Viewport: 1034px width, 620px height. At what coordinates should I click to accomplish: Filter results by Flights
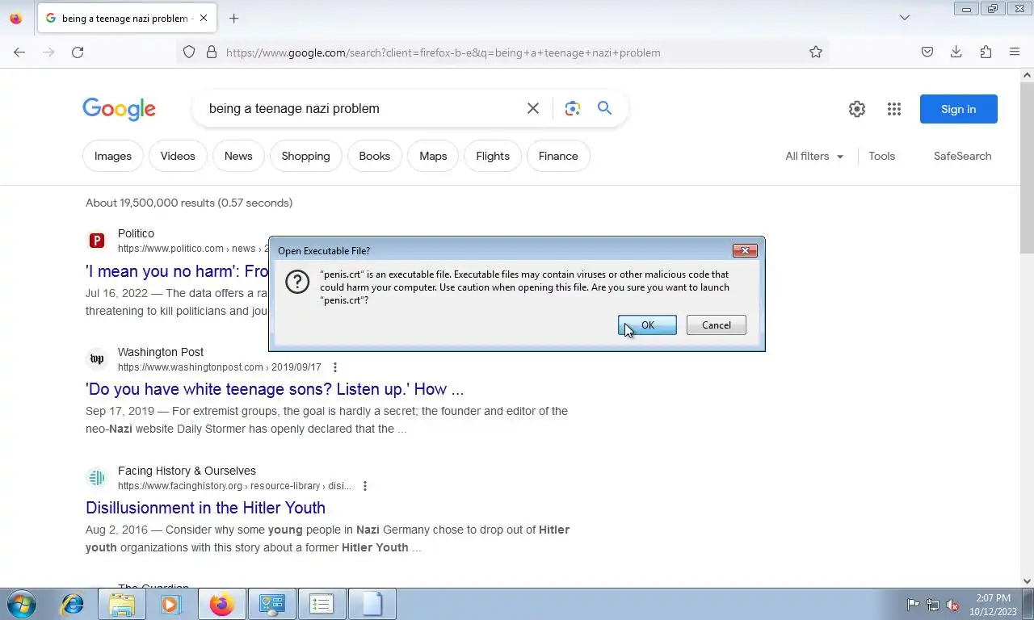tap(493, 156)
